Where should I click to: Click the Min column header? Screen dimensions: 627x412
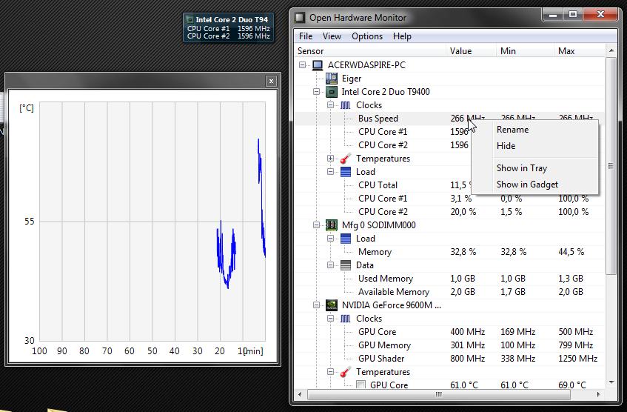(525, 51)
